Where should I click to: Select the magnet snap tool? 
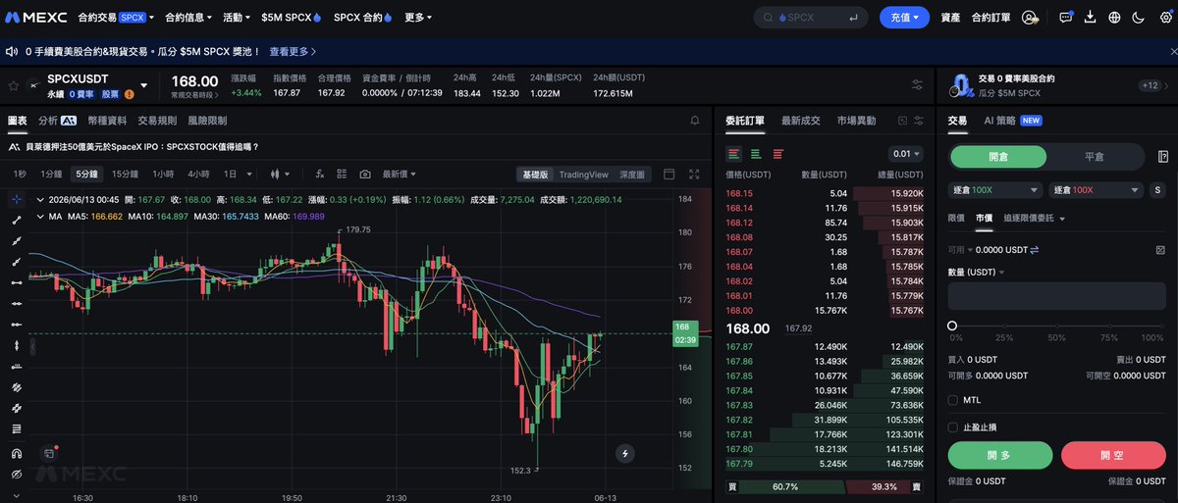[x=16, y=453]
